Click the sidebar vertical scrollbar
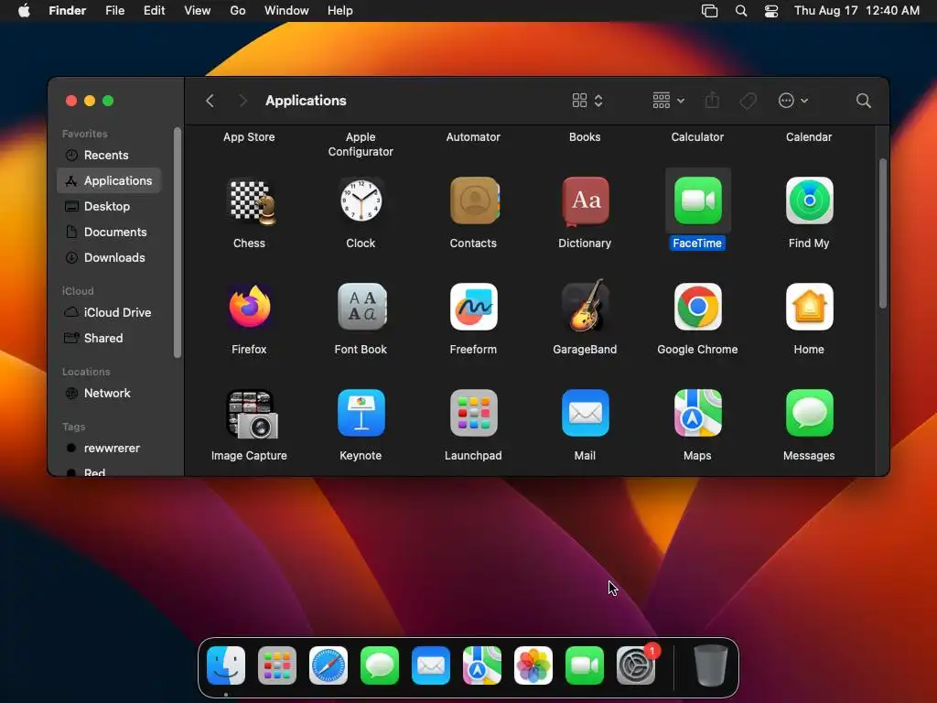 click(177, 242)
